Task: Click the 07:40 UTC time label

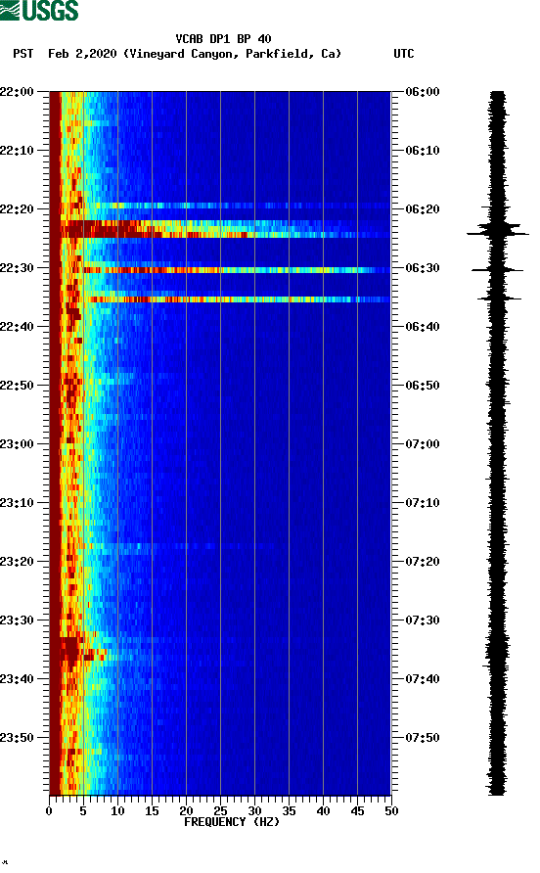Action: (x=423, y=678)
